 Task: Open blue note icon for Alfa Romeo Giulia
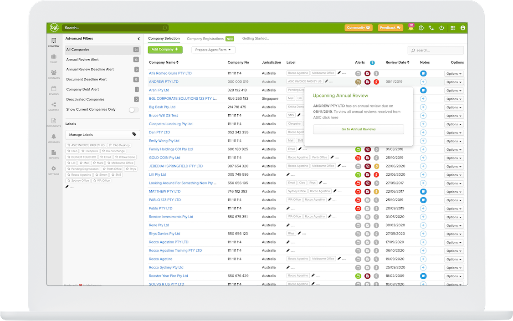point(423,73)
